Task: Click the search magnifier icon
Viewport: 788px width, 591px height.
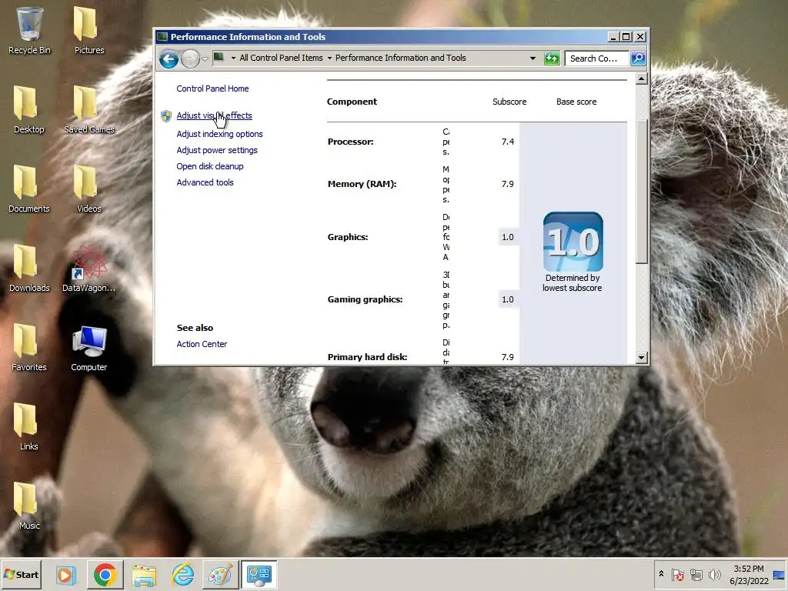Action: click(638, 58)
